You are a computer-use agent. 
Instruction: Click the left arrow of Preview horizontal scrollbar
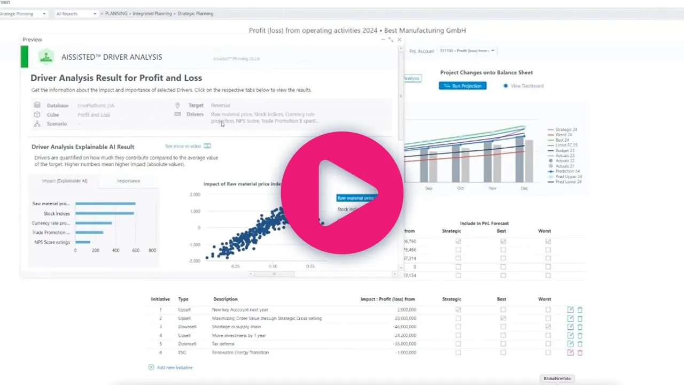(x=250, y=274)
